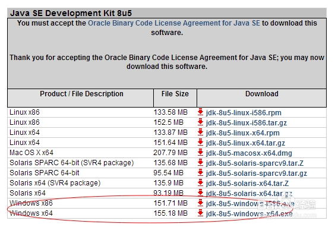Click download arrow icon for jdk-8u5-linux-i586.rpm
Screen dimensions: 335x227
click(x=200, y=112)
